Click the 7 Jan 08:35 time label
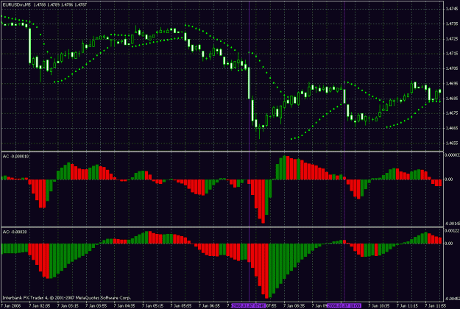The width and height of the screenshot is (460, 309). (294, 306)
